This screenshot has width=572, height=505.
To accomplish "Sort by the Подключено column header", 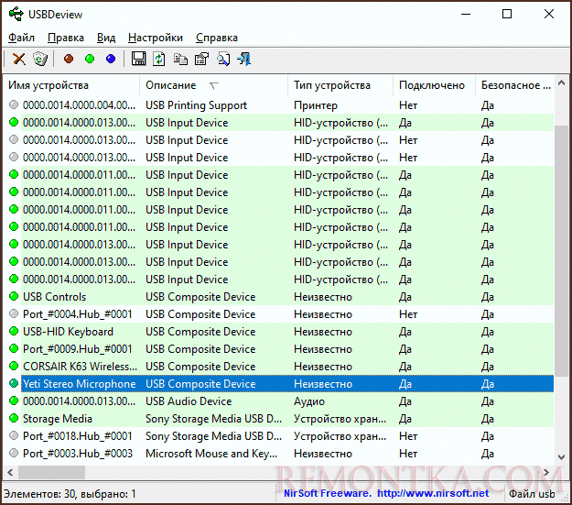I will tap(431, 85).
